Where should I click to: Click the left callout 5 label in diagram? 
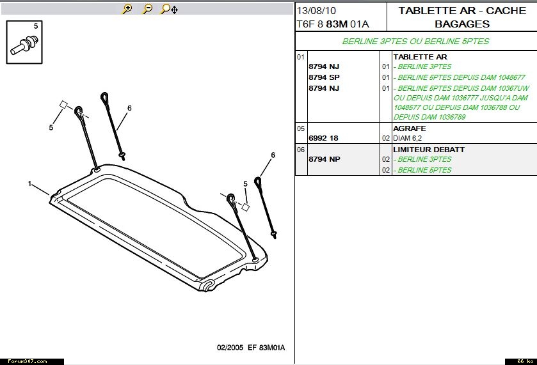coord(51,128)
